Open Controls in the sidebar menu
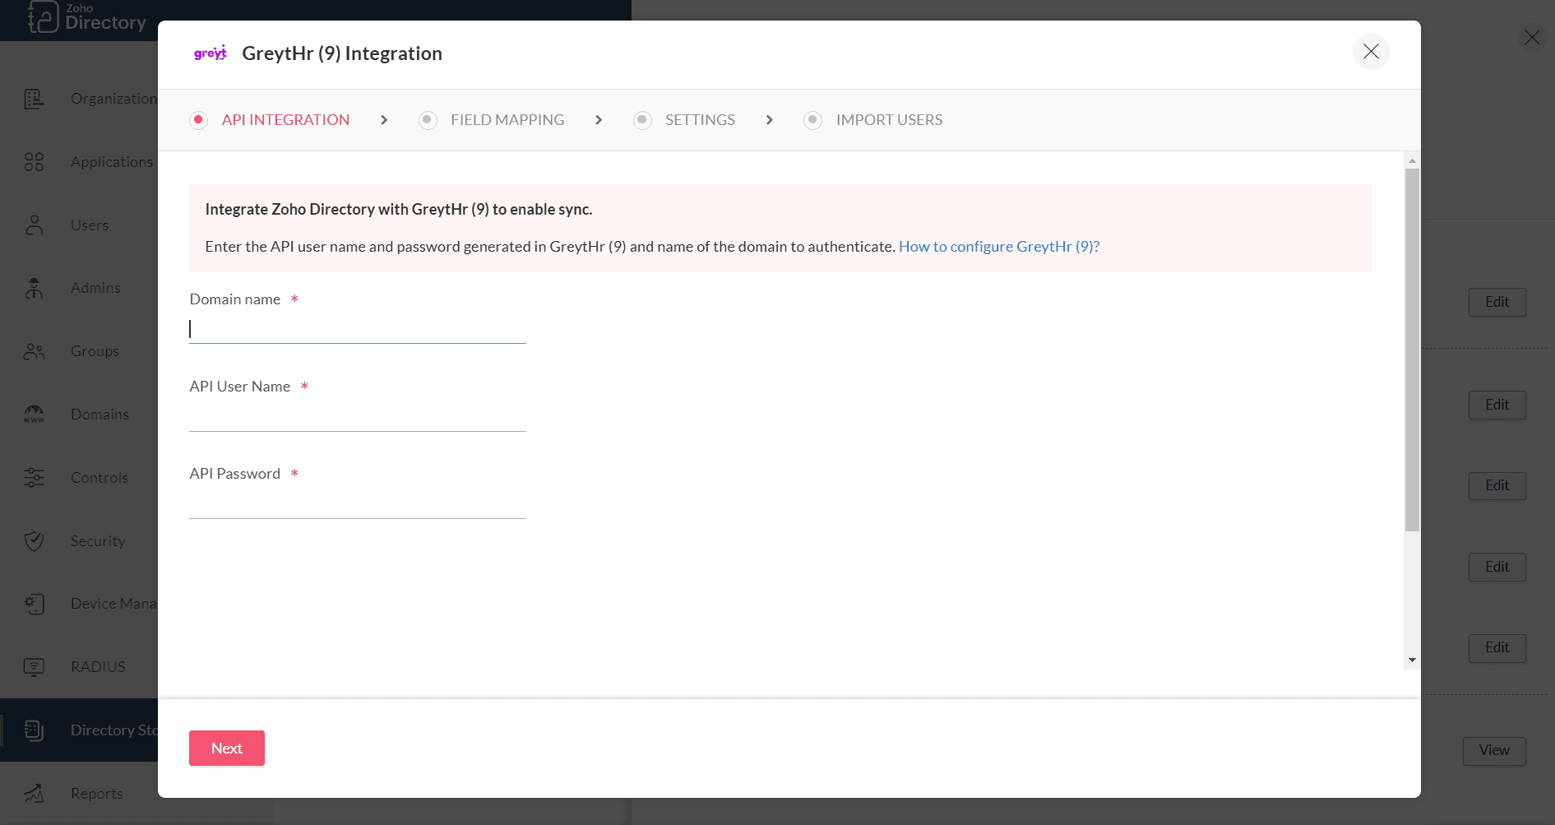The image size is (1555, 825). coord(100,478)
